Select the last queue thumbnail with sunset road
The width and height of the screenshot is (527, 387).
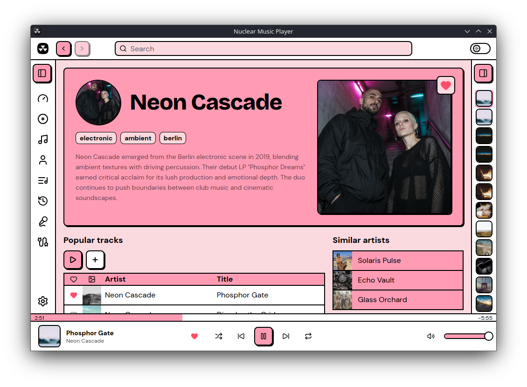(484, 304)
